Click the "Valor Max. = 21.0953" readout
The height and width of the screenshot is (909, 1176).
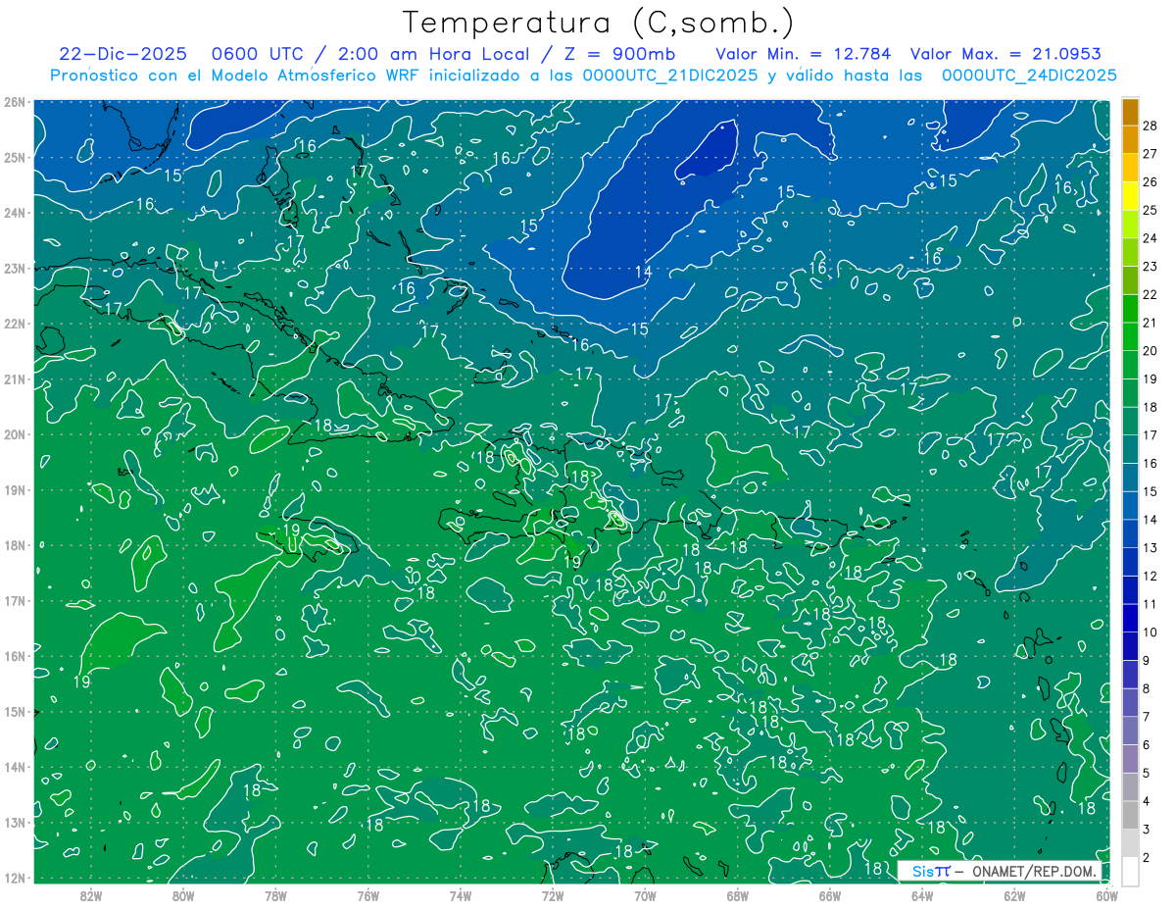click(x=1005, y=54)
